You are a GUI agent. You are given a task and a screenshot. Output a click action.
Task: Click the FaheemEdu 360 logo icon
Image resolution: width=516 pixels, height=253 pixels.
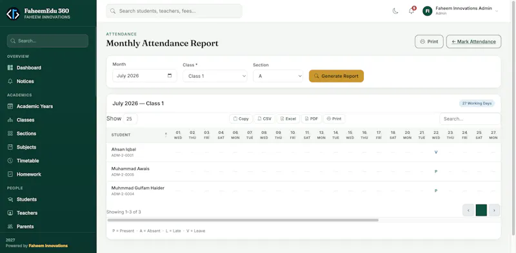click(x=13, y=14)
